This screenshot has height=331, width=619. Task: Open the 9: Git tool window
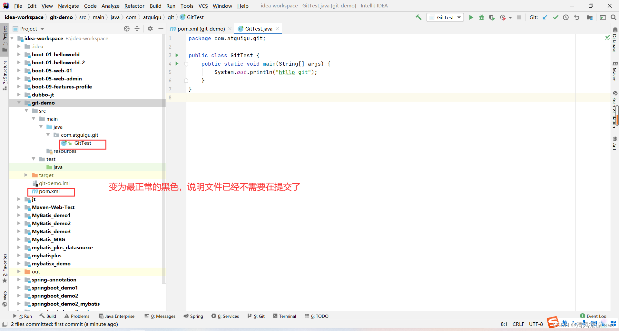click(x=256, y=316)
